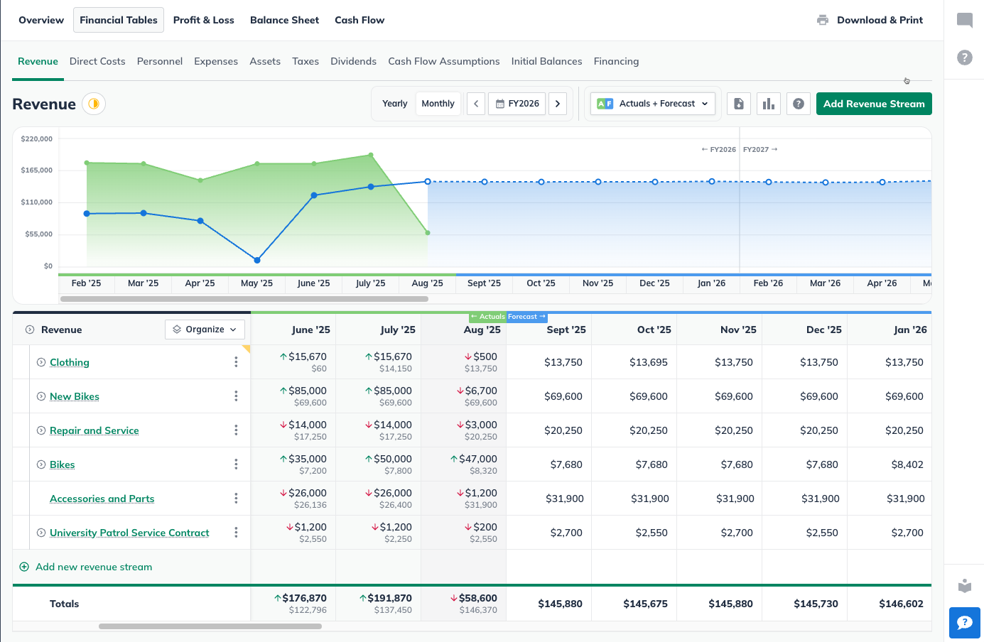This screenshot has height=642, width=984.
Task: Click the chart horizontal scrollbar
Action: pyautogui.click(x=244, y=299)
